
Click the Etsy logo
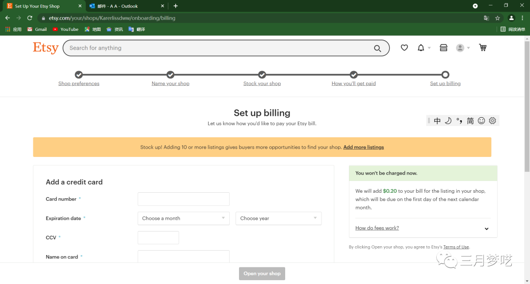pyautogui.click(x=46, y=48)
